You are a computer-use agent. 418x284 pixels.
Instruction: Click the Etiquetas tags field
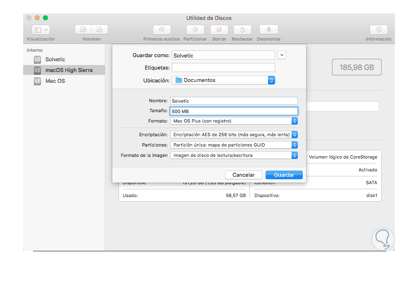pos(223,67)
